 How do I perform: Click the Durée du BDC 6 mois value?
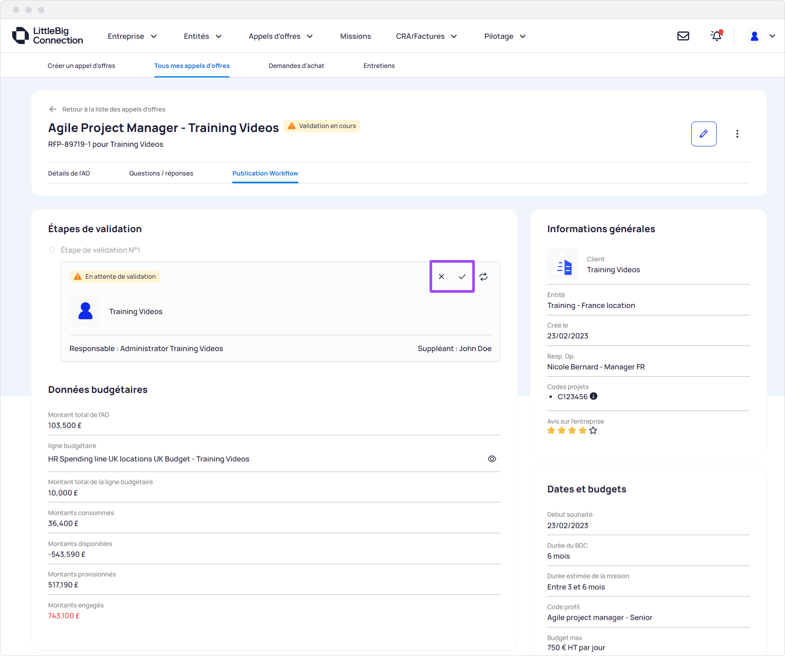558,556
